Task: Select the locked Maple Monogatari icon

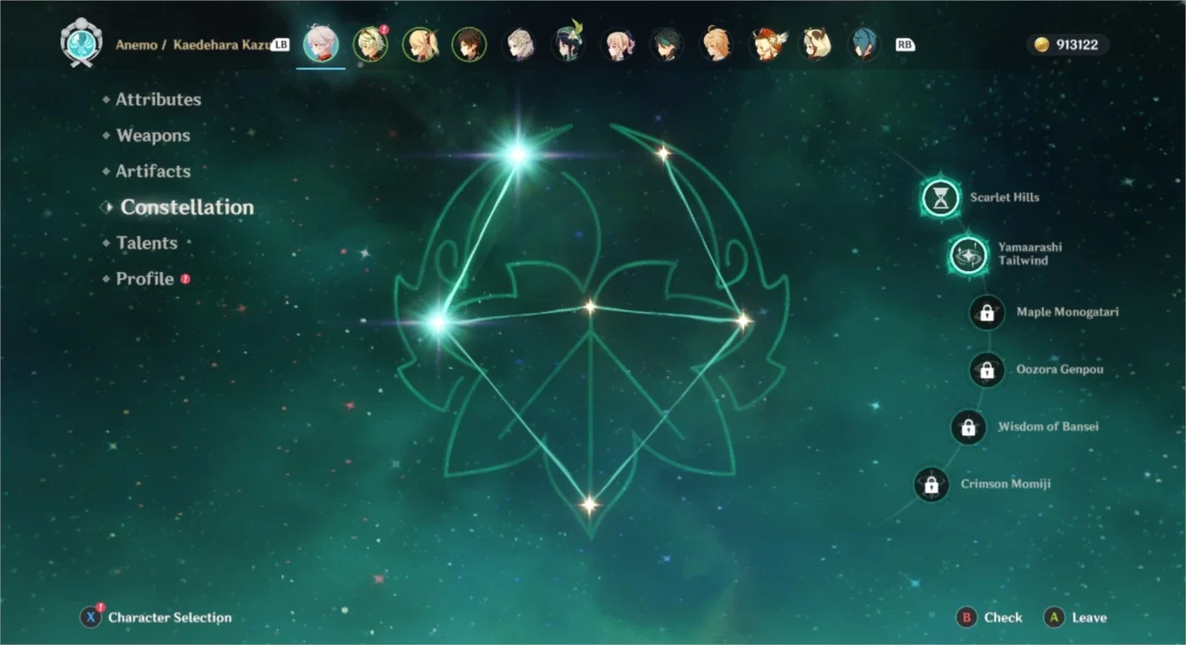Action: (987, 313)
